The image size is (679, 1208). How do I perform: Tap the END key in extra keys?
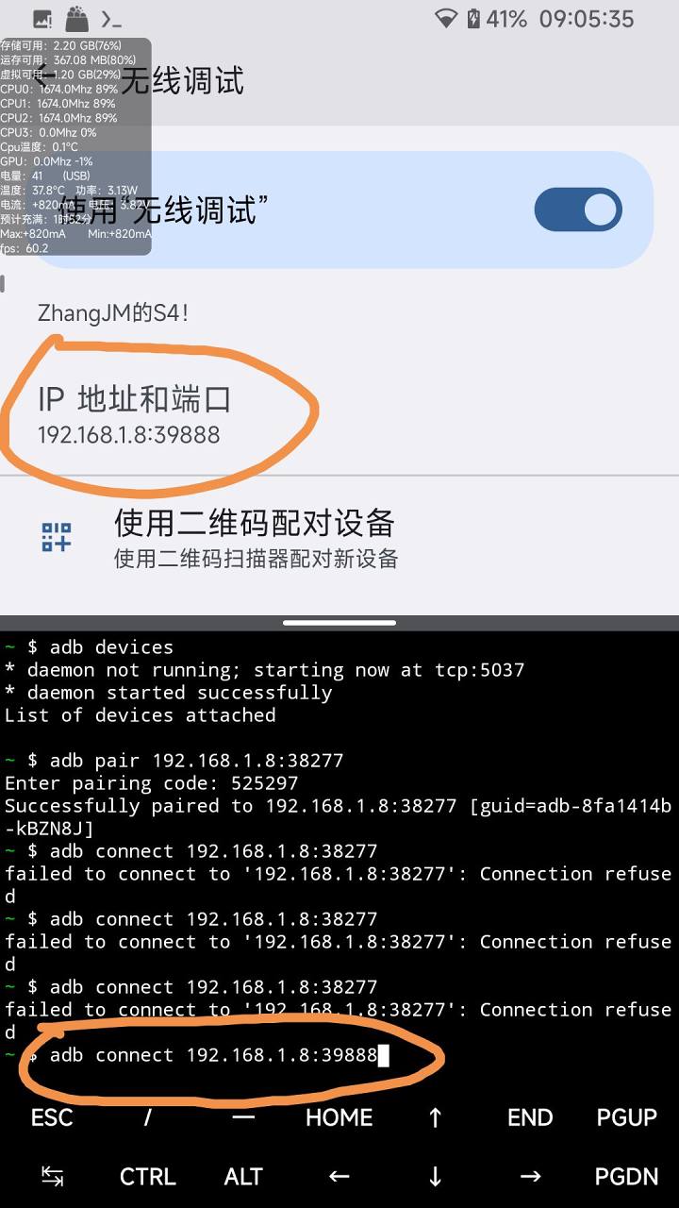point(530,1118)
